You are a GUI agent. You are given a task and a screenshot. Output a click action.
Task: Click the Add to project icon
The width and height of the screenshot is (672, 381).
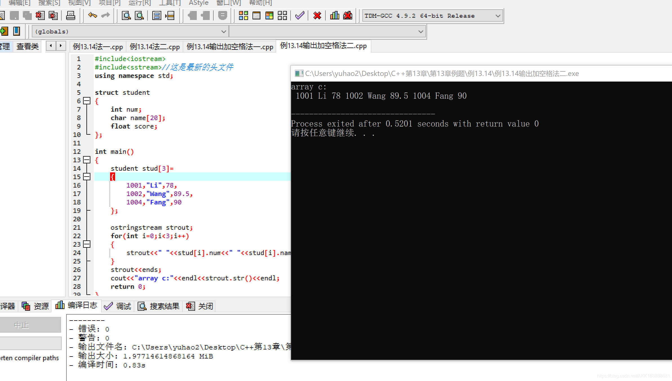pos(192,15)
